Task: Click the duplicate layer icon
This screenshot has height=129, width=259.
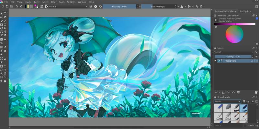Action: 223,92
